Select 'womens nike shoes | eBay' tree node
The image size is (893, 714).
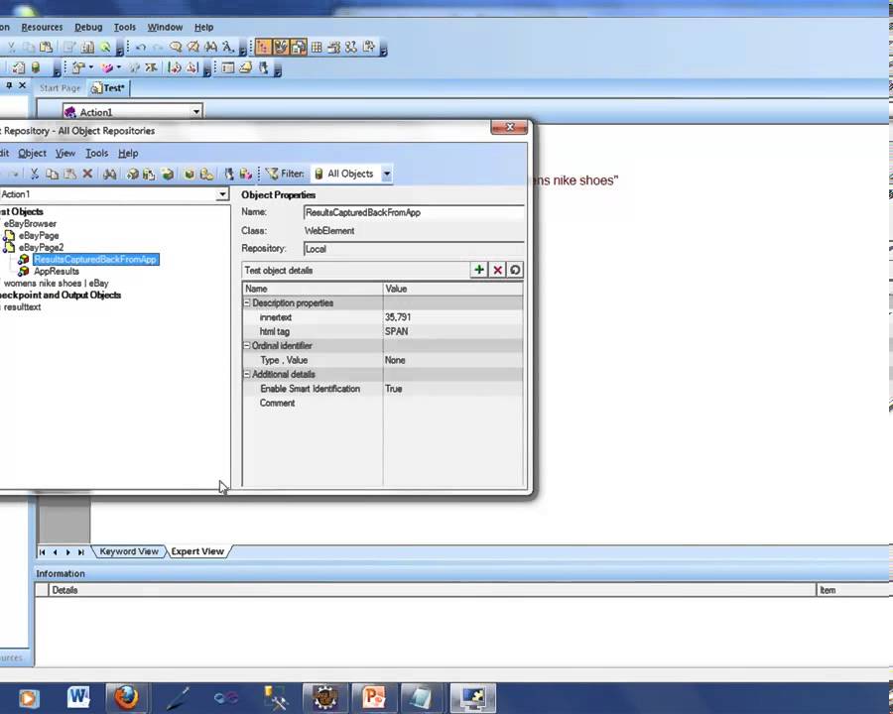(56, 283)
